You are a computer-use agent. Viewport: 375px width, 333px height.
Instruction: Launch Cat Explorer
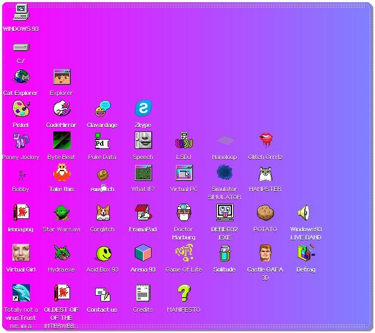tap(21, 77)
